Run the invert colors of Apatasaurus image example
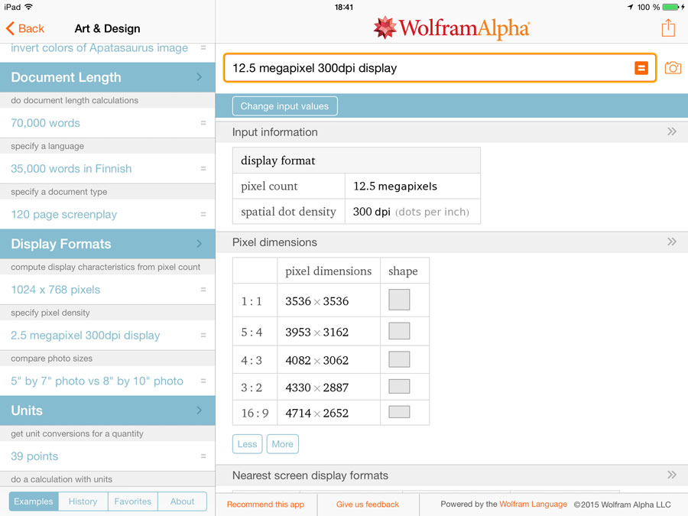Viewport: 688px width, 516px height. [x=99, y=47]
